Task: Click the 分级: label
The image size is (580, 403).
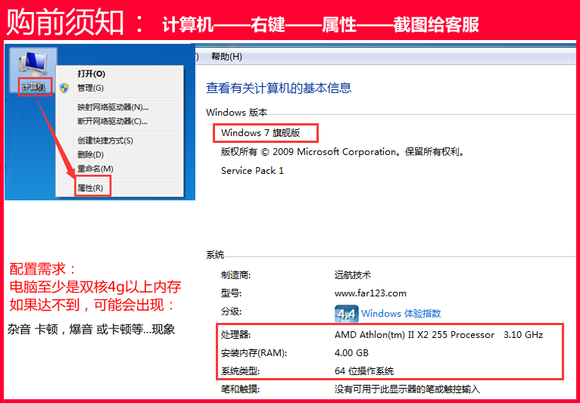Action: (231, 312)
